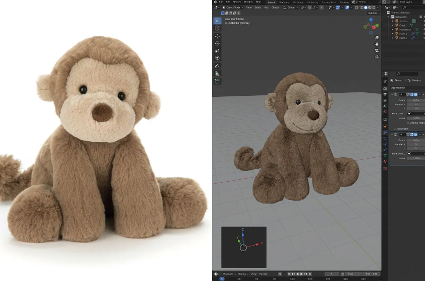Open the Physics properties tab
Screen dimensions: 425x281
(385, 144)
